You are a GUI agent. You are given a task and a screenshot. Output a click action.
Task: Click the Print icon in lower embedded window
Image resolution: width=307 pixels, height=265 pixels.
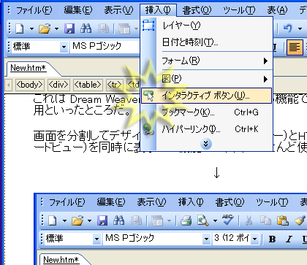coord(186,220)
